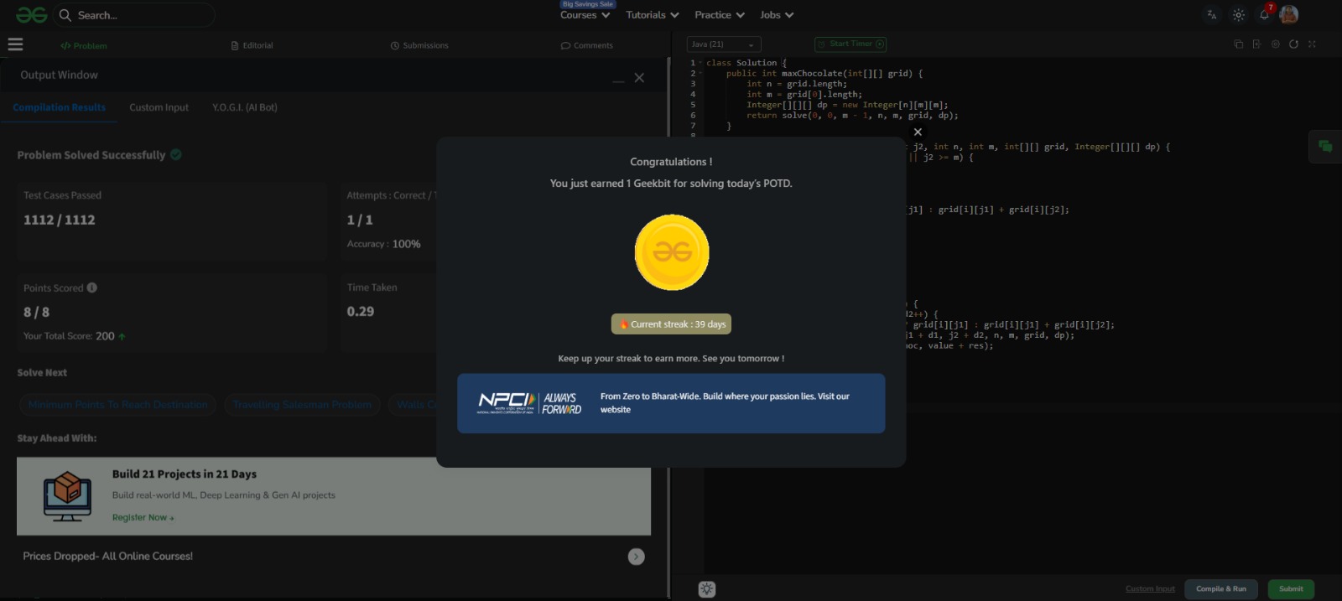Open the Tutorials dropdown menu

652,15
